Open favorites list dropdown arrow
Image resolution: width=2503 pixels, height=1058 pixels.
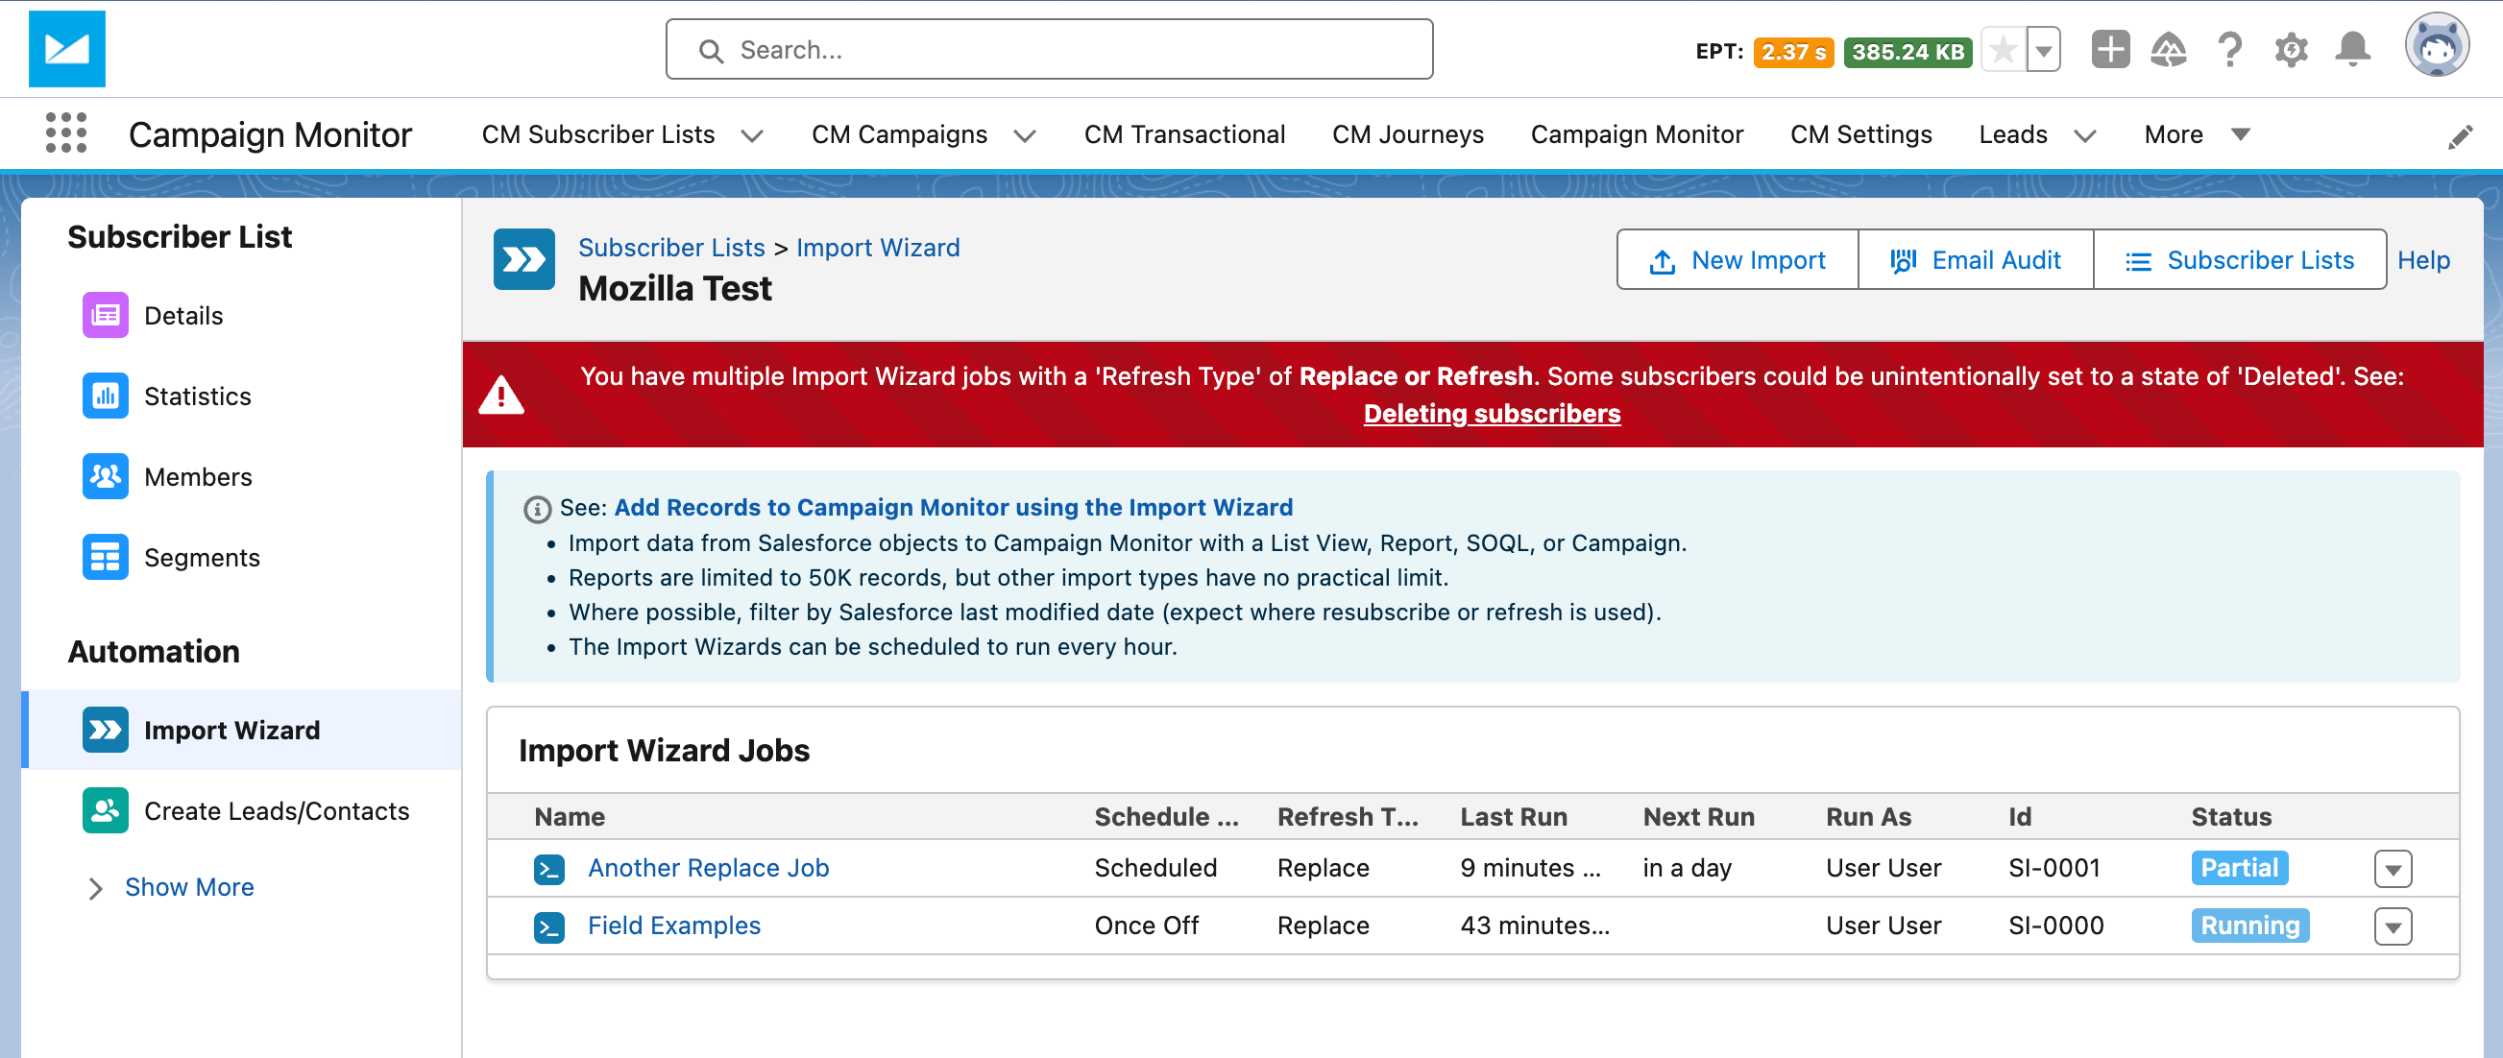(x=2043, y=50)
